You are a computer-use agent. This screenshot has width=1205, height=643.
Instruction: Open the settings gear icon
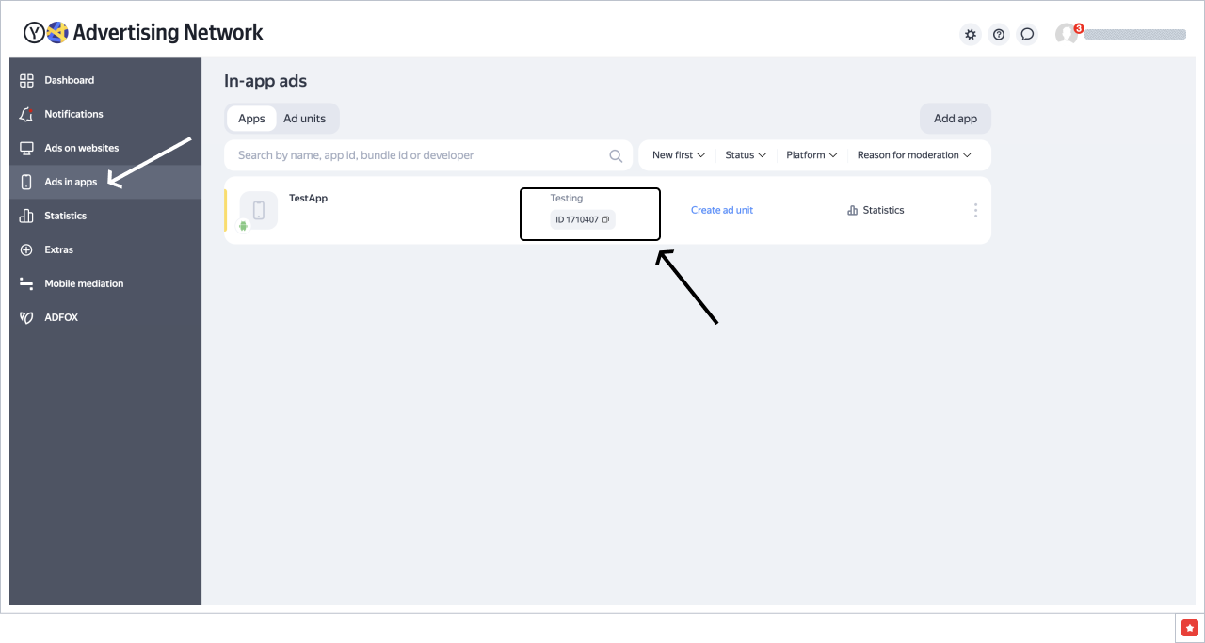970,35
